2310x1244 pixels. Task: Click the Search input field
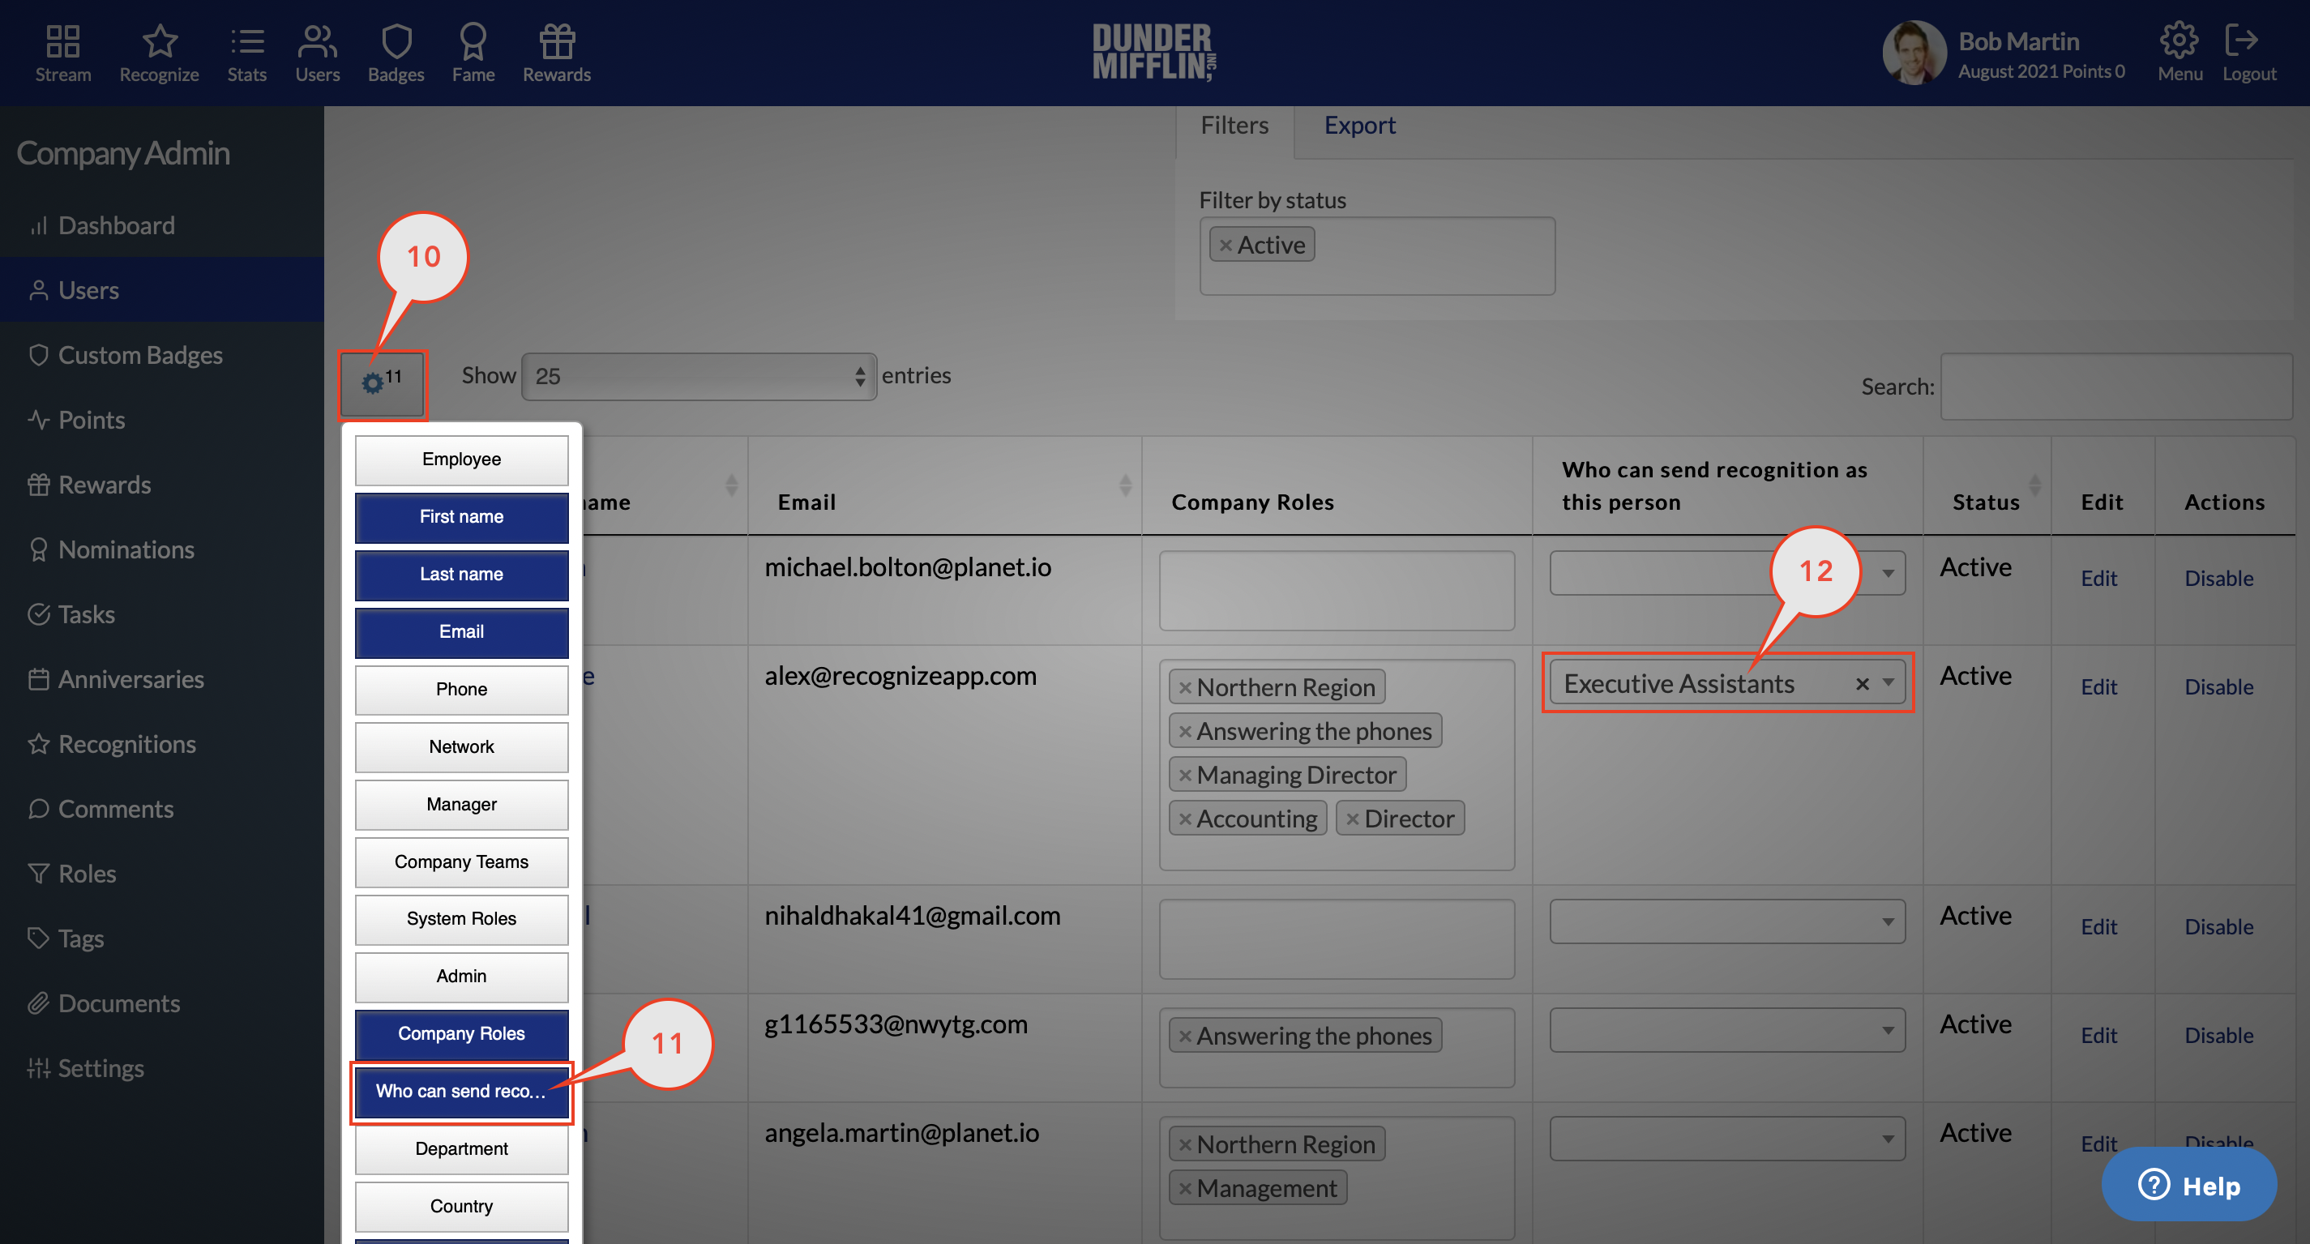tap(2115, 386)
